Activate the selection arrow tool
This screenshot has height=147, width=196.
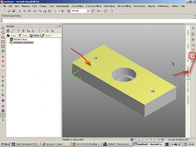[55, 11]
